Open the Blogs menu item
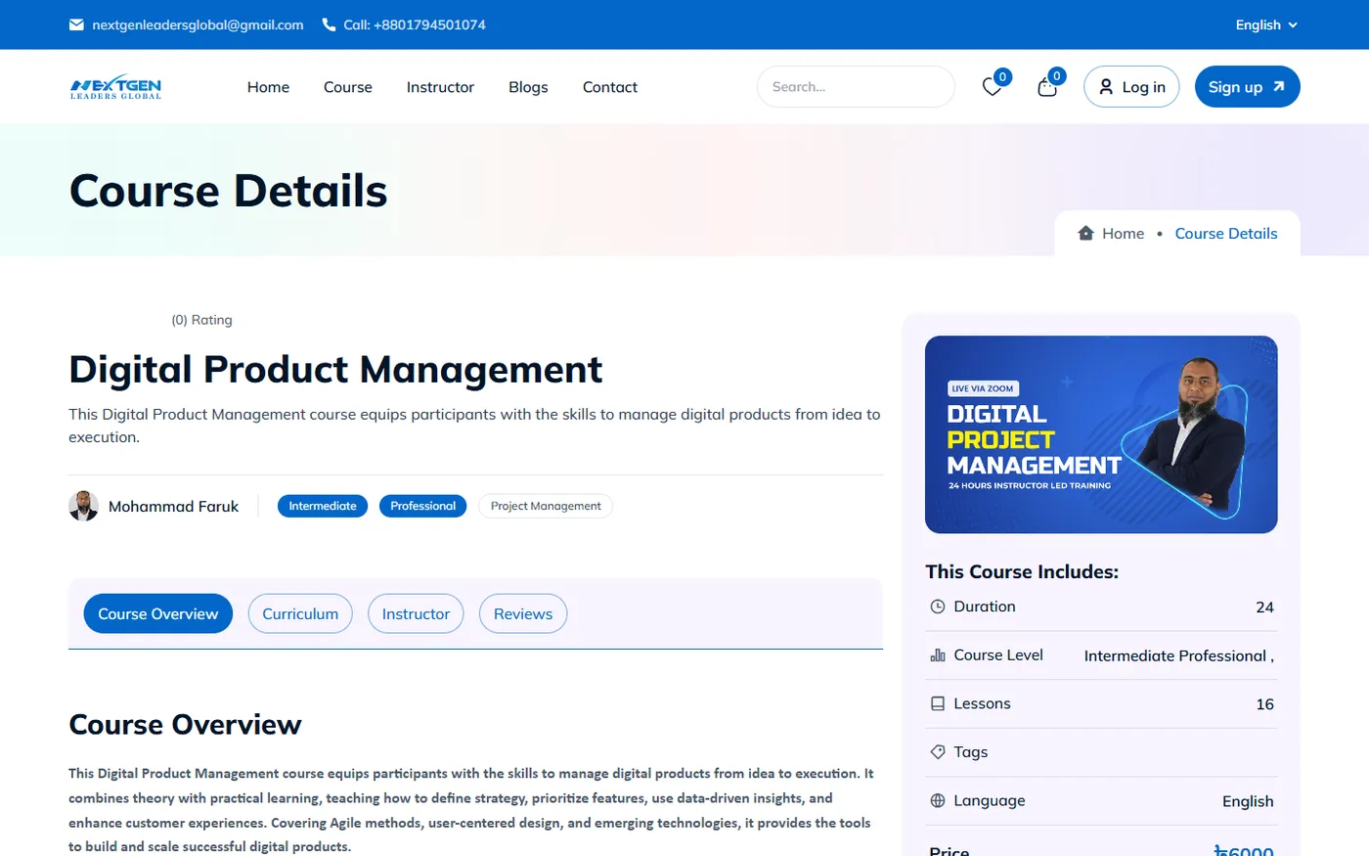 (528, 87)
